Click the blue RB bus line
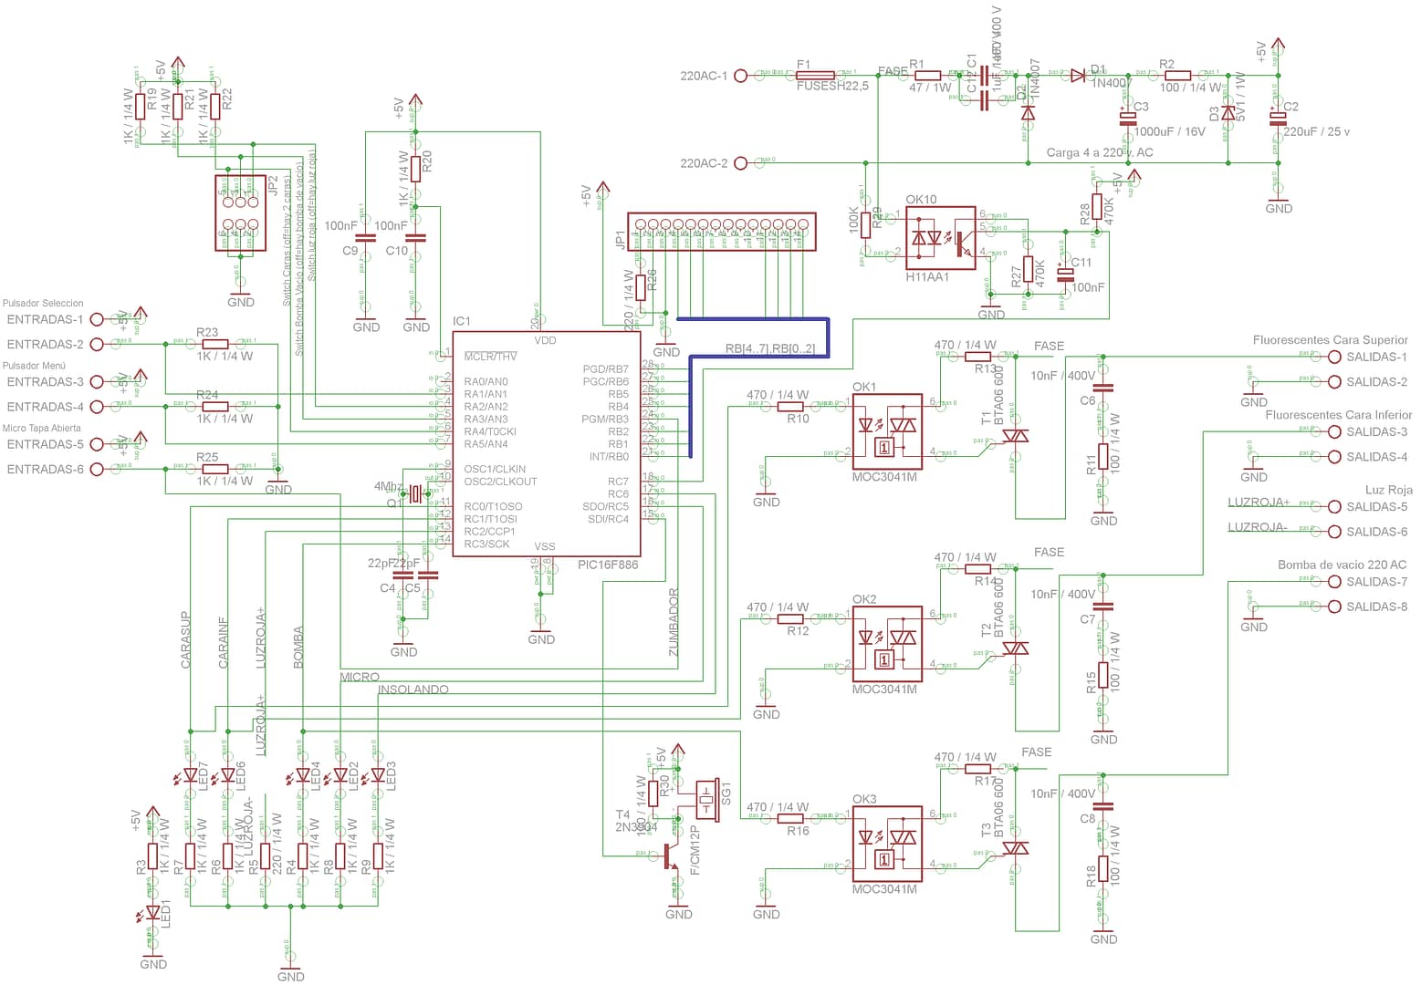Image resolution: width=1421 pixels, height=985 pixels. click(x=759, y=356)
